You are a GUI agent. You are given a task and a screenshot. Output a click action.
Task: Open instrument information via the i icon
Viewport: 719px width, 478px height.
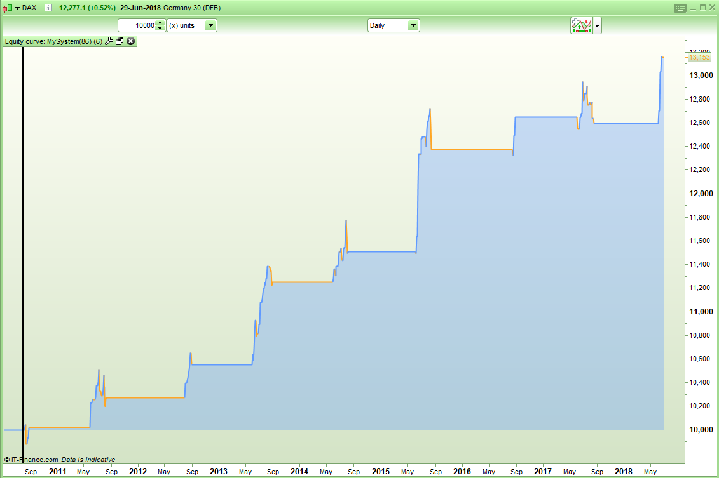coord(48,8)
